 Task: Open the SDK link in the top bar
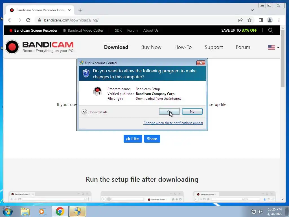click(x=118, y=31)
